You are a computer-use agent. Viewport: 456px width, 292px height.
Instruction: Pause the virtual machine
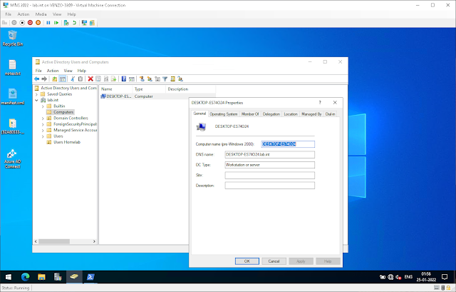48,23
